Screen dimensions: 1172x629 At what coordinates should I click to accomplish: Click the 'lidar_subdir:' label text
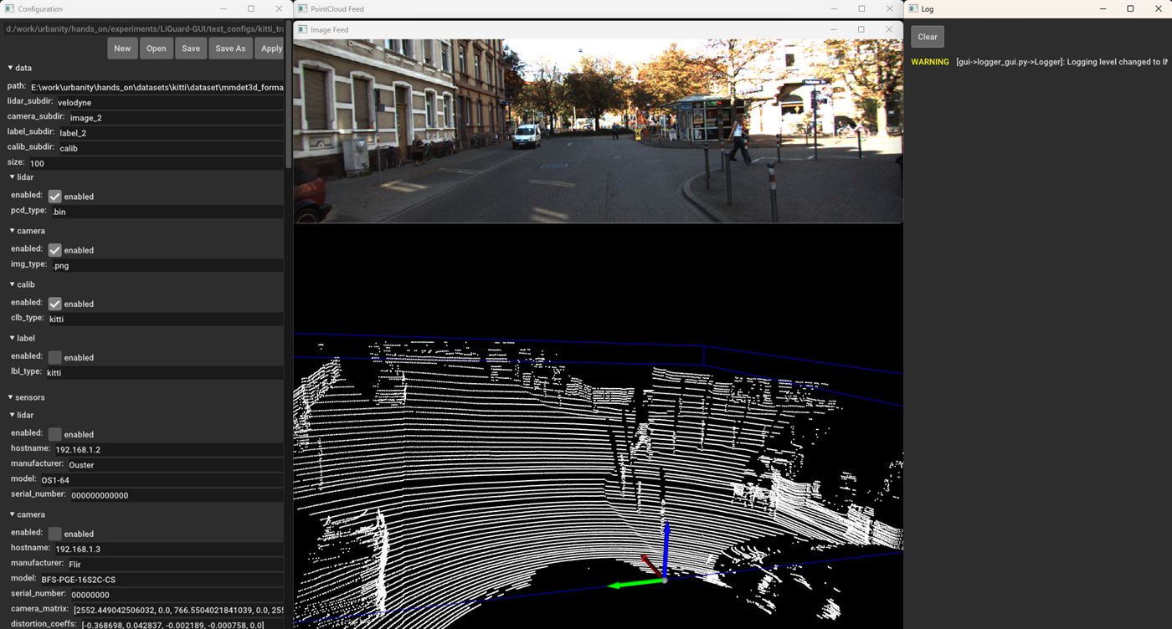[x=30, y=101]
